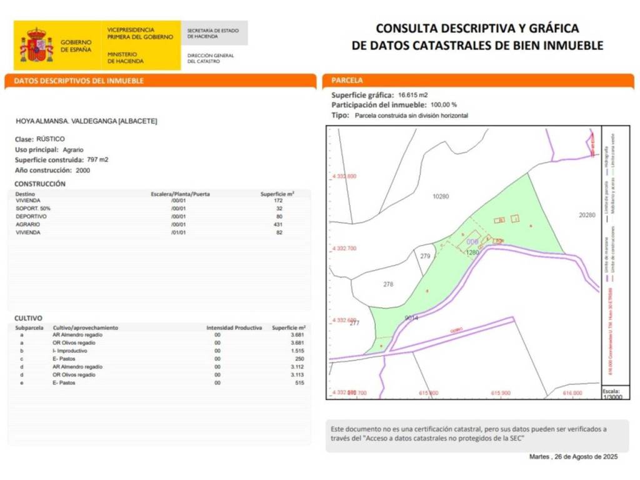Select parcel 278 on the map

(388, 284)
